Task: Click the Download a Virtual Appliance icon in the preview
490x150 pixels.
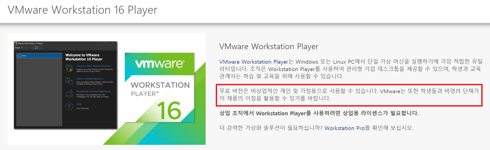Action: [69, 94]
